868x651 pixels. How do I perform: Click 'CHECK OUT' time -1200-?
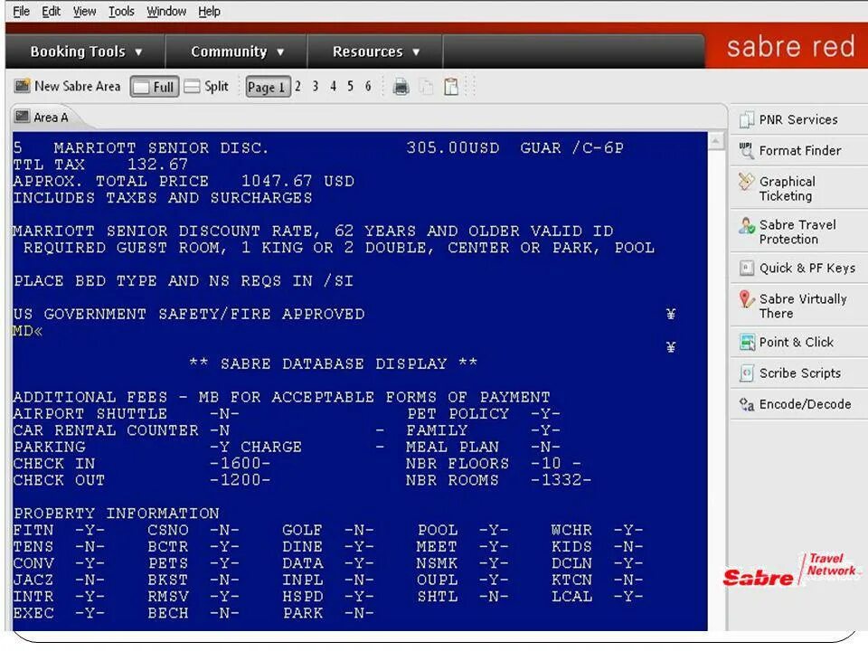click(x=240, y=480)
